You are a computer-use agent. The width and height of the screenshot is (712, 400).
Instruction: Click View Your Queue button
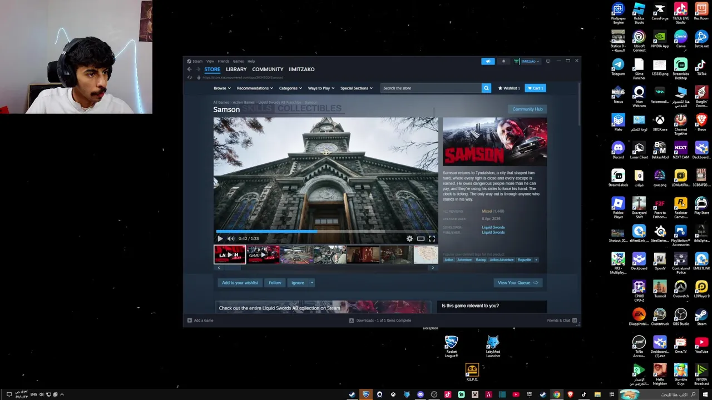tap(518, 283)
